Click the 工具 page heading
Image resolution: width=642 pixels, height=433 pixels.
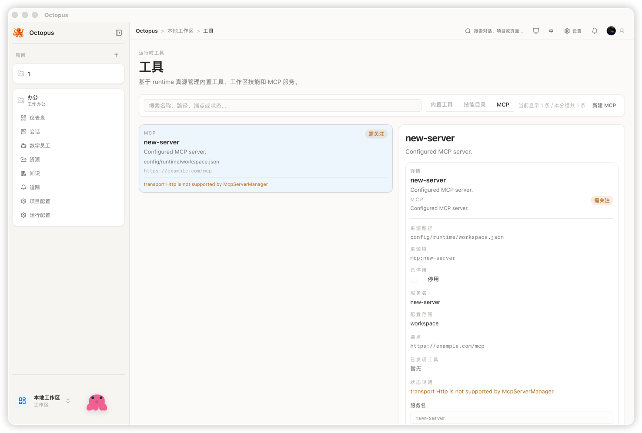[x=151, y=67]
